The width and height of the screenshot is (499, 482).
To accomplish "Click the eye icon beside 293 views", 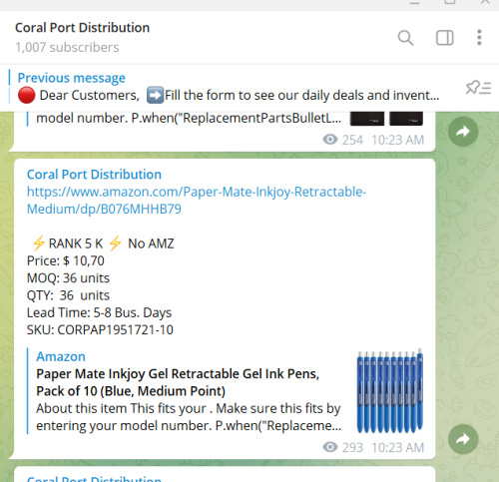I will click(x=330, y=447).
